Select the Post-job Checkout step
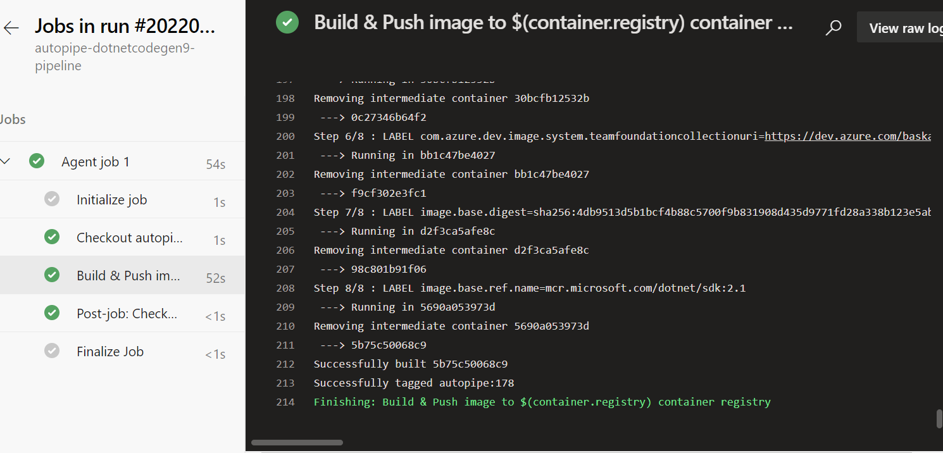This screenshot has height=453, width=943. pyautogui.click(x=122, y=313)
